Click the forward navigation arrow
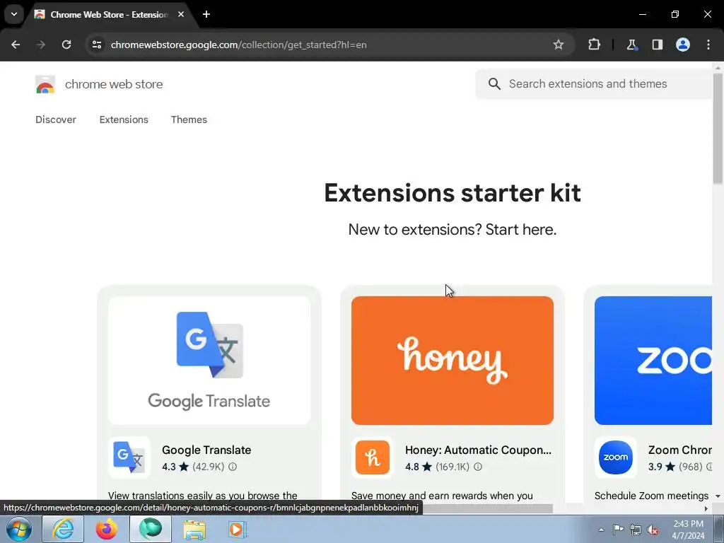The image size is (724, 543). click(x=40, y=45)
